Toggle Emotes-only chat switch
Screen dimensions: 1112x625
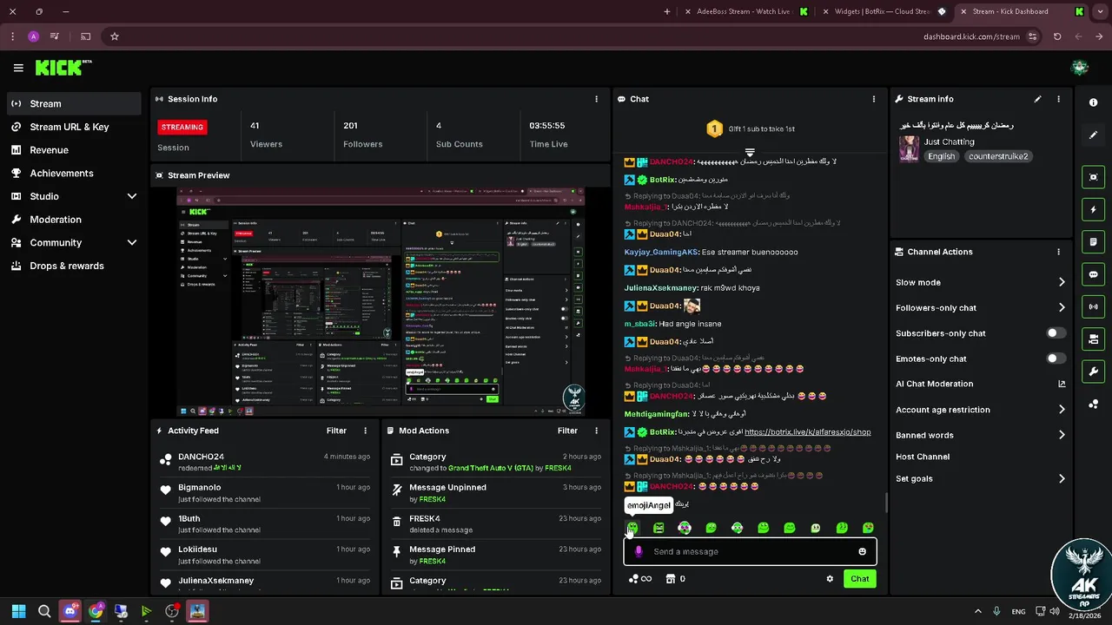(1056, 359)
